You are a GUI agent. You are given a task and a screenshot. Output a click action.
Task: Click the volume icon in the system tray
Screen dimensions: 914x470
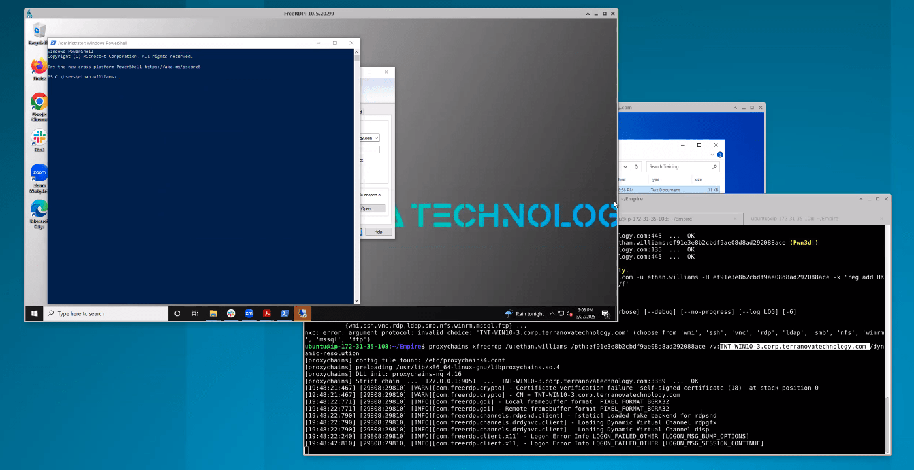point(569,314)
